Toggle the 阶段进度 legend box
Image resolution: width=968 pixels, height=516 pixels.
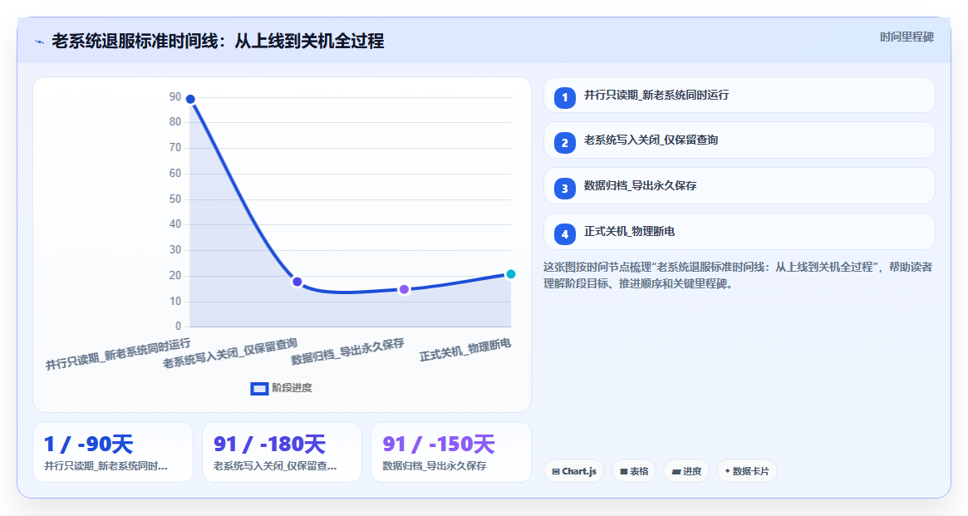259,388
